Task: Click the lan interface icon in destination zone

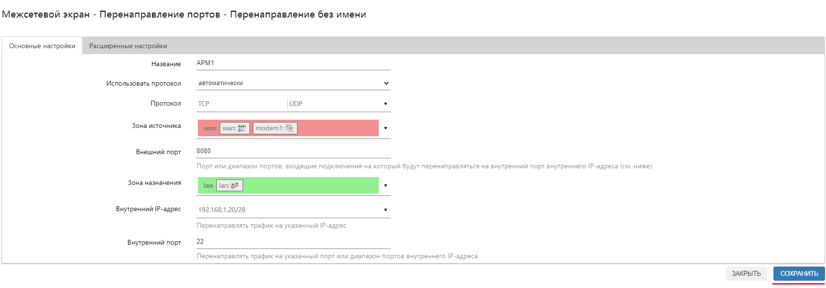Action: click(228, 185)
